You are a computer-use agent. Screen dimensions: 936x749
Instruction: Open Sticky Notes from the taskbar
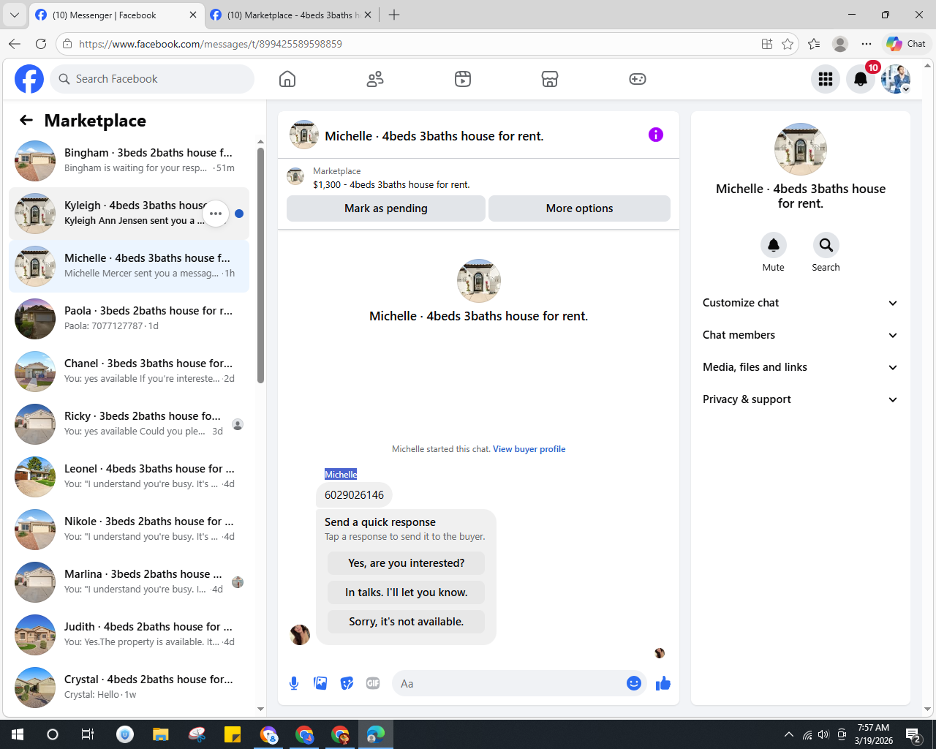pyautogui.click(x=233, y=734)
